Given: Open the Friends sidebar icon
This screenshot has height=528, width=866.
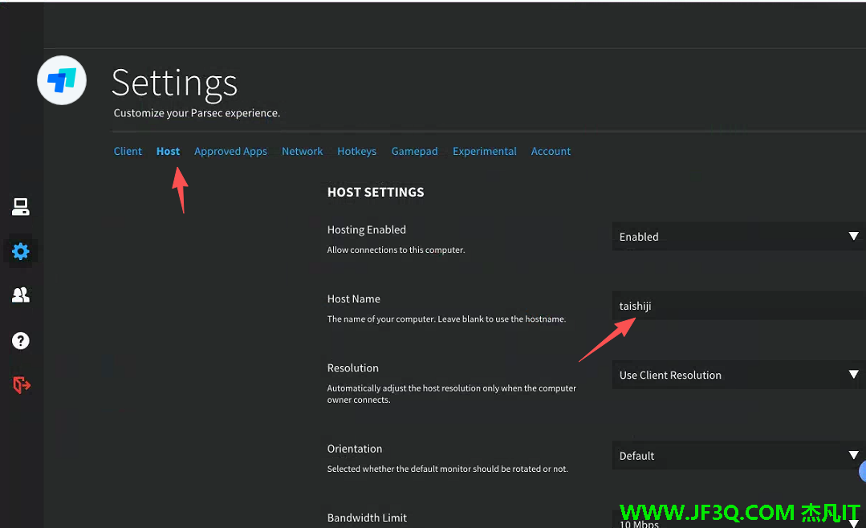Looking at the screenshot, I should coord(21,295).
